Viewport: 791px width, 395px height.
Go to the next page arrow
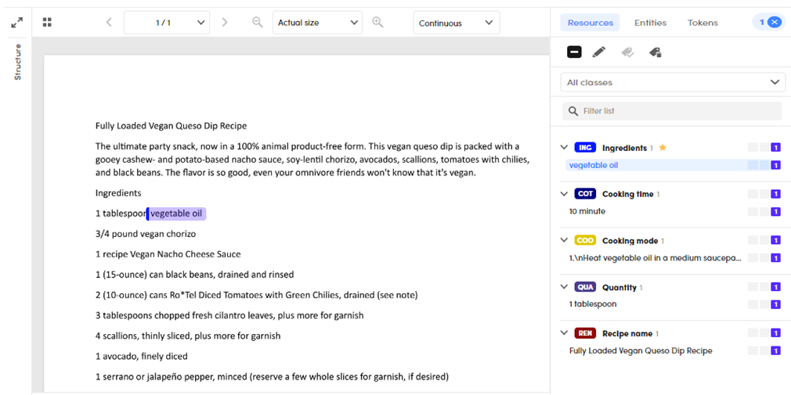click(225, 23)
